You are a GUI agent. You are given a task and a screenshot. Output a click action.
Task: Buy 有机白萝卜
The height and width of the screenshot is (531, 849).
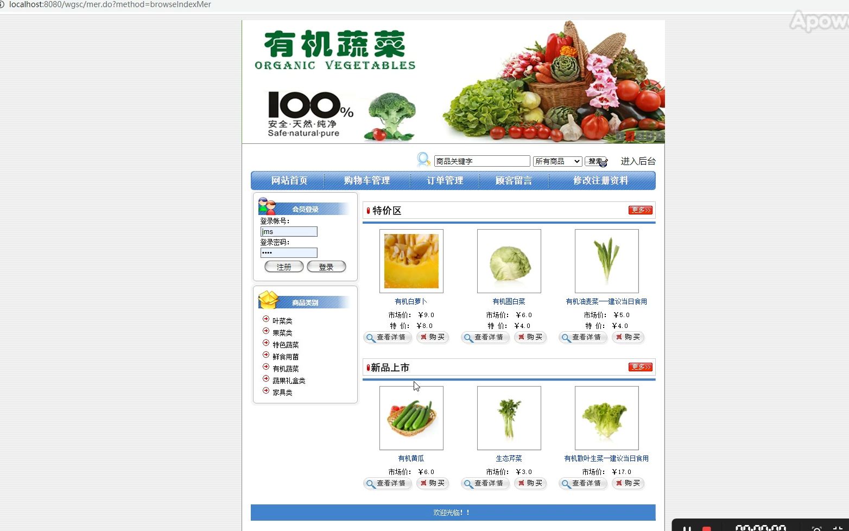tap(433, 338)
